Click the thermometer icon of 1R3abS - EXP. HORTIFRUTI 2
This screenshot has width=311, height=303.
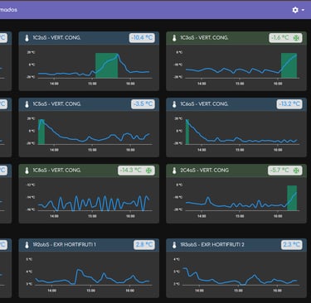174,245
